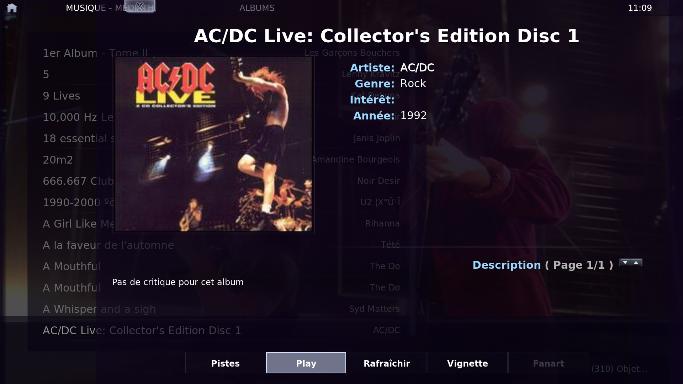Select AC/DC Live: Collector's Edition Disc 1 row

coord(221,330)
